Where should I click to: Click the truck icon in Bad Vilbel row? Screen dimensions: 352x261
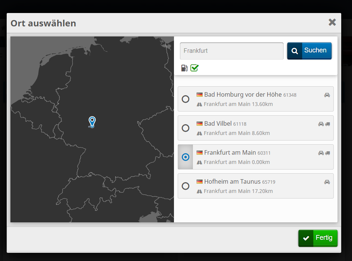click(x=327, y=124)
